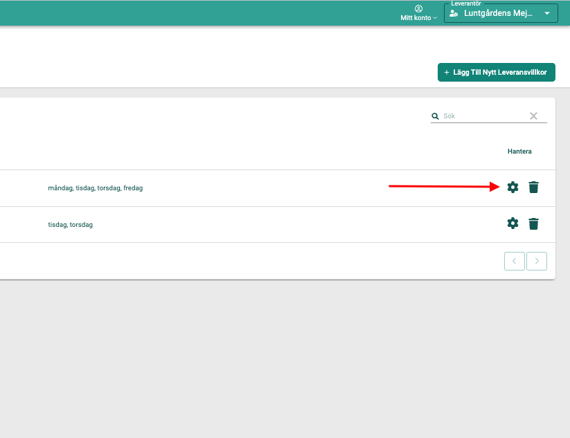Delete the måndag, tisdag, torsdag, fredag row

[533, 188]
